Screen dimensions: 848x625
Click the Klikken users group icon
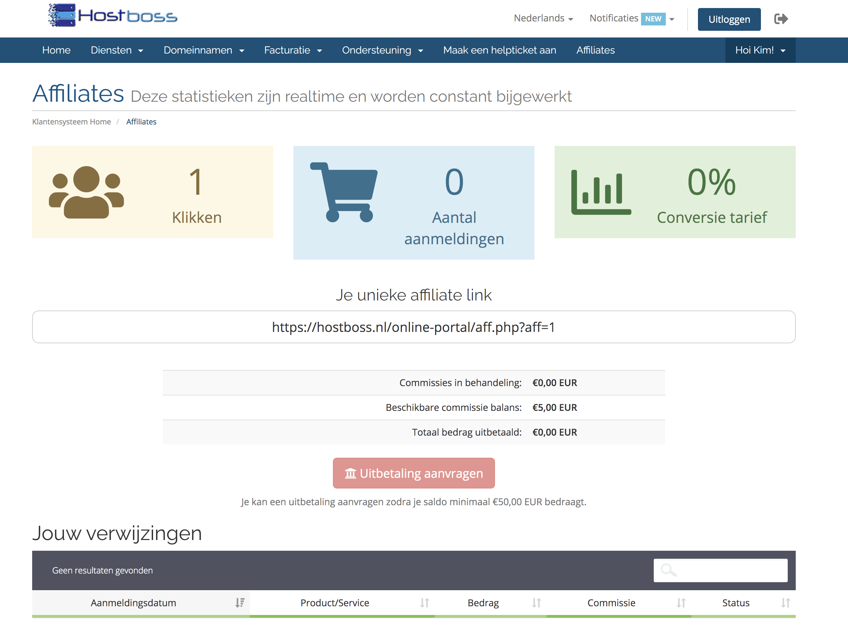86,192
